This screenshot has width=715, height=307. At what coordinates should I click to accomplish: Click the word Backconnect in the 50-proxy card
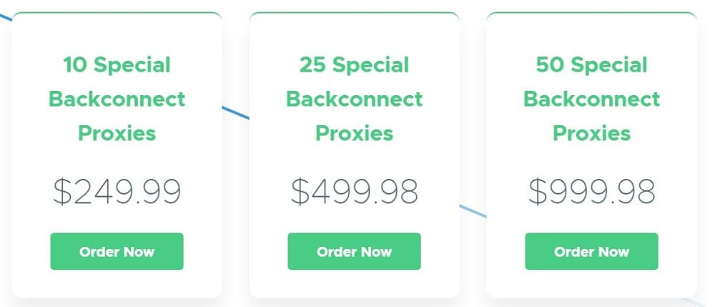591,99
